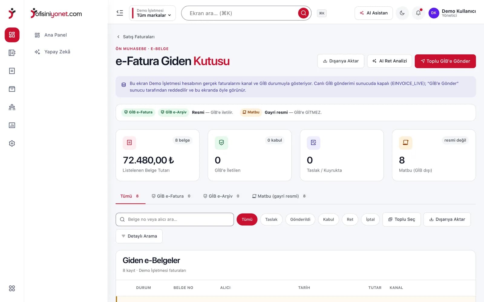Focus the Belge no veya alıcı search box
The height and width of the screenshot is (302, 484).
point(175,220)
